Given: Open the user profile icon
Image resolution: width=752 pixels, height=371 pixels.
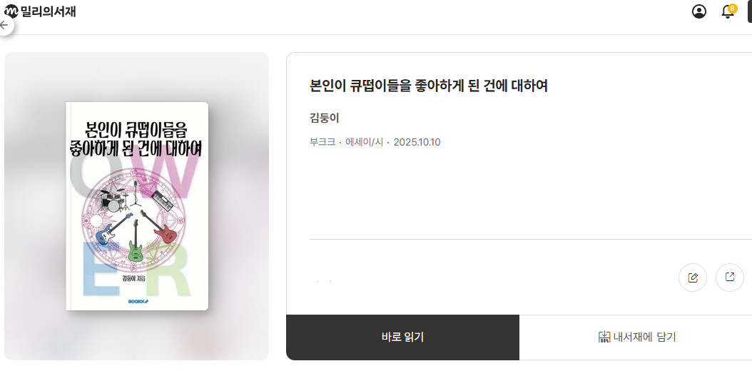Looking at the screenshot, I should pyautogui.click(x=698, y=11).
